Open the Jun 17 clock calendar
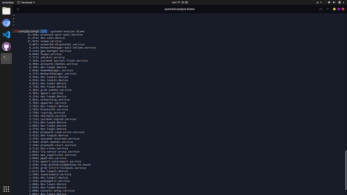 [x=180, y=3]
